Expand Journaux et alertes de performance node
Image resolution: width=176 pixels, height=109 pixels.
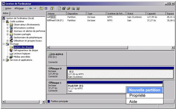(x=7, y=31)
